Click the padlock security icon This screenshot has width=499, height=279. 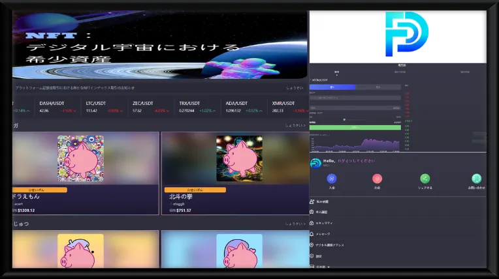click(x=312, y=223)
